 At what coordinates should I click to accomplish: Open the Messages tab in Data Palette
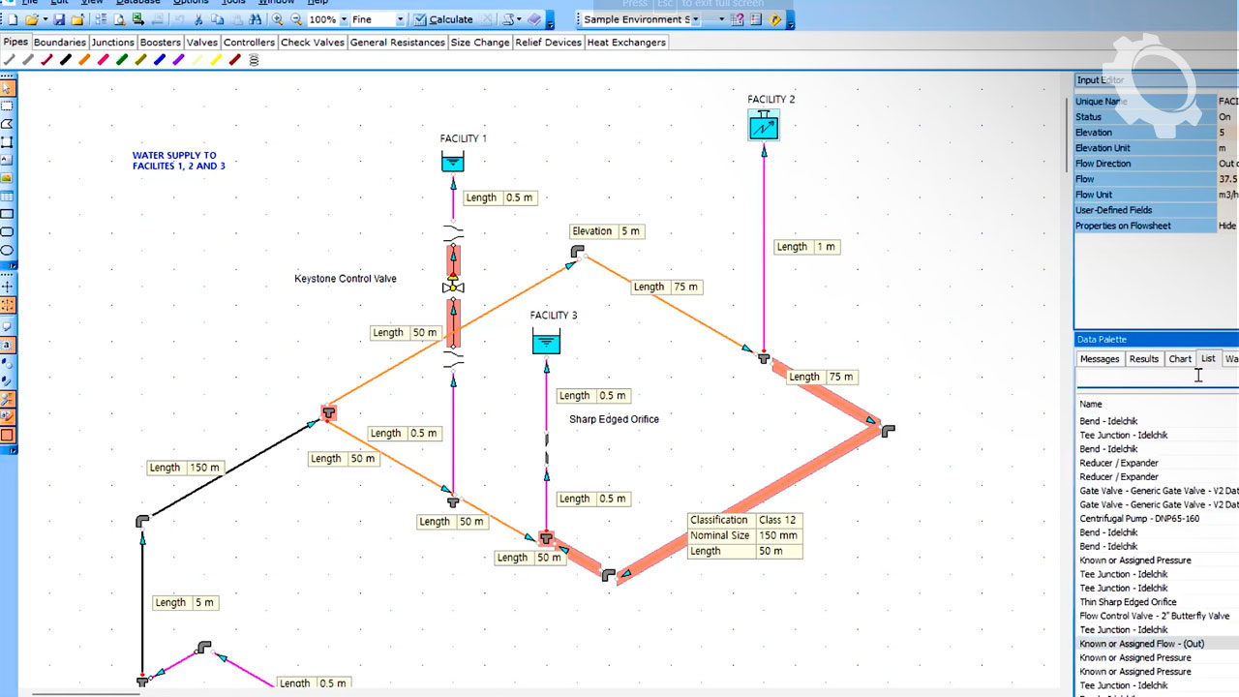click(x=1100, y=359)
